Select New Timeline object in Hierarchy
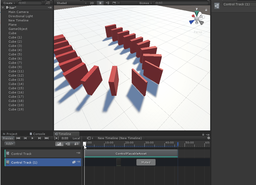 point(19,20)
